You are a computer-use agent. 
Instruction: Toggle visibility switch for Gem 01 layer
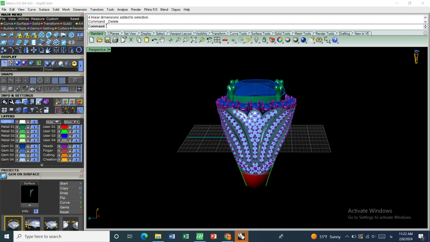tap(34, 146)
